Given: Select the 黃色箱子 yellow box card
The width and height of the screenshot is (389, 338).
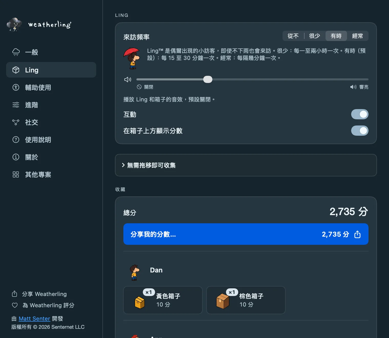Looking at the screenshot, I should click(x=163, y=300).
